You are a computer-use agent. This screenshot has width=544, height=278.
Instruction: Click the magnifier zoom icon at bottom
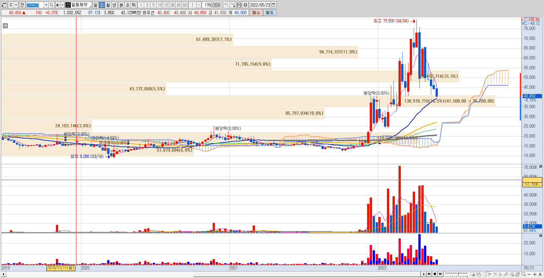[x=523, y=274]
